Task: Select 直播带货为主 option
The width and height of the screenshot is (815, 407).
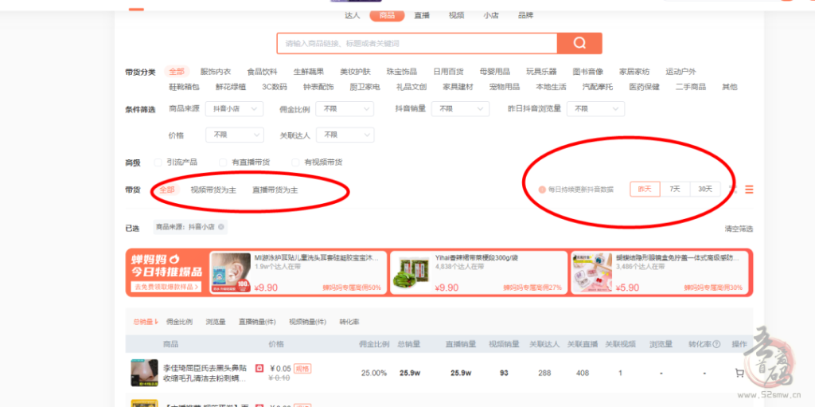Action: tap(275, 190)
